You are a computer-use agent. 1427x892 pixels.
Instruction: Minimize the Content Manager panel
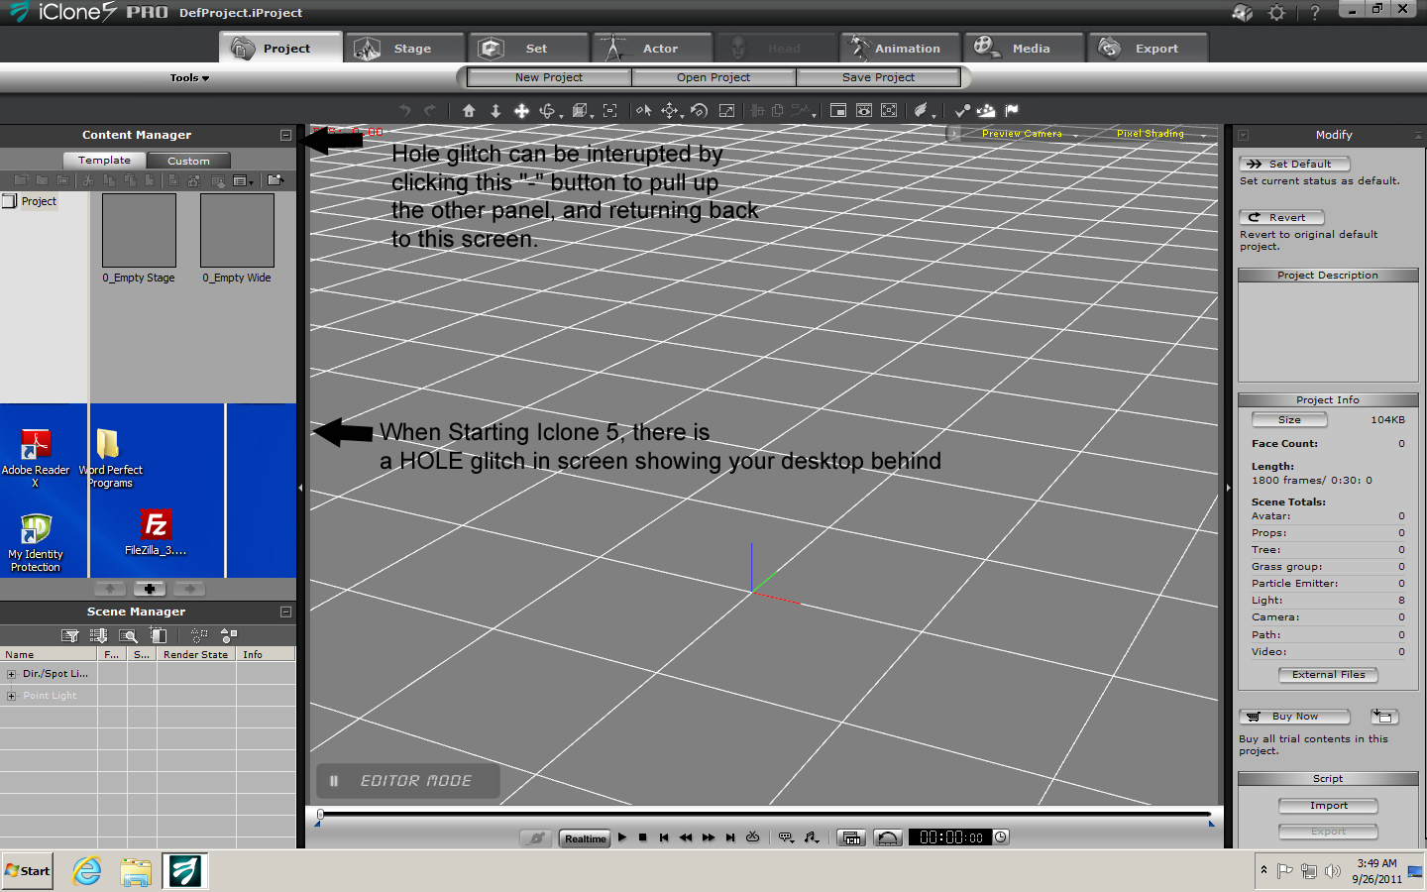(x=285, y=135)
